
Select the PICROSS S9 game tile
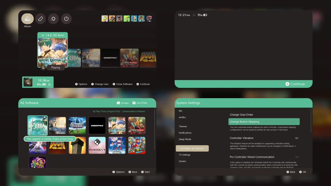(97, 145)
